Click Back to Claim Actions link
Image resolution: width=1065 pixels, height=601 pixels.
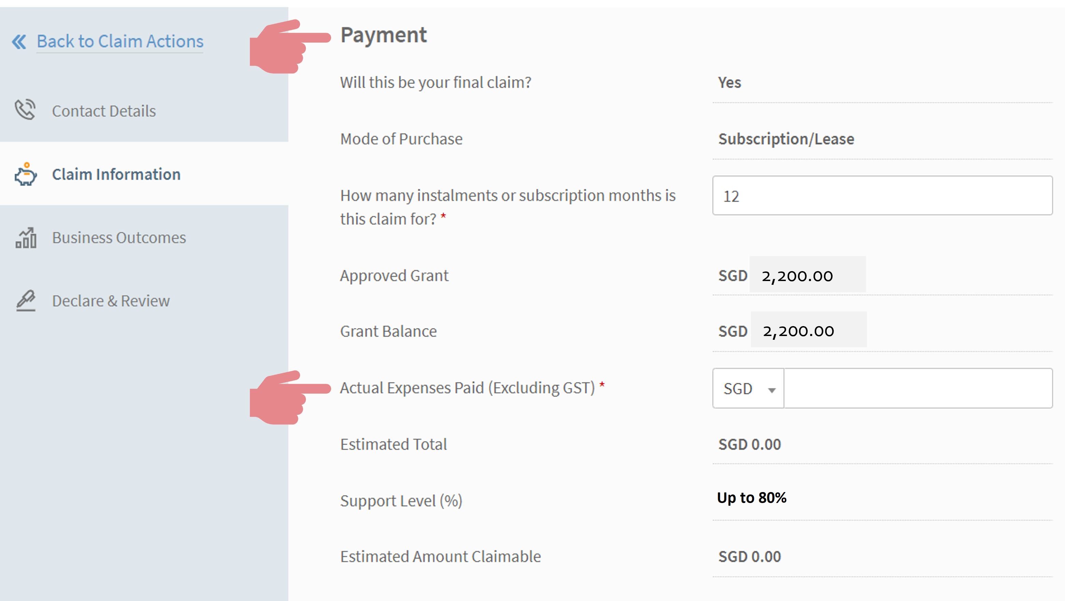pos(120,42)
